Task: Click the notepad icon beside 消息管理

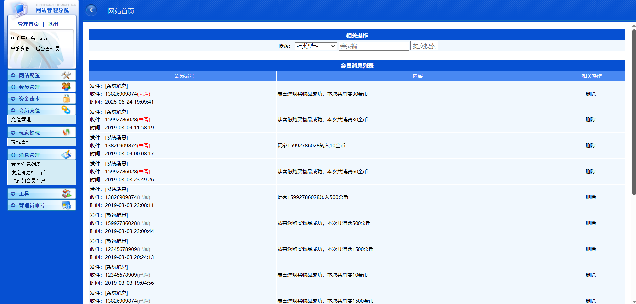Action: 66,155
